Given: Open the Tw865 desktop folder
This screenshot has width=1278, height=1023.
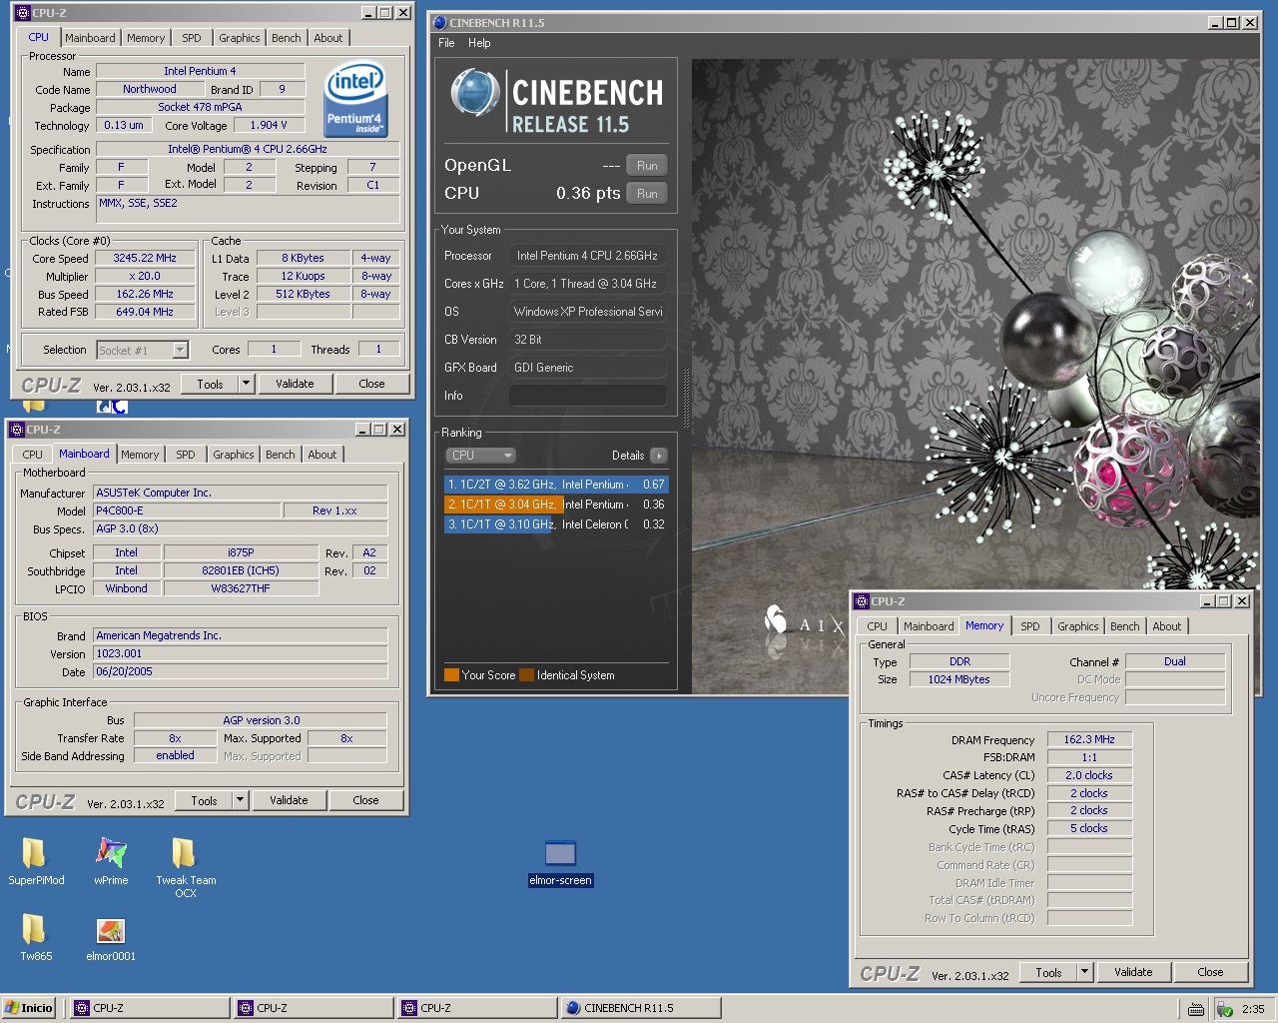Looking at the screenshot, I should (x=35, y=937).
